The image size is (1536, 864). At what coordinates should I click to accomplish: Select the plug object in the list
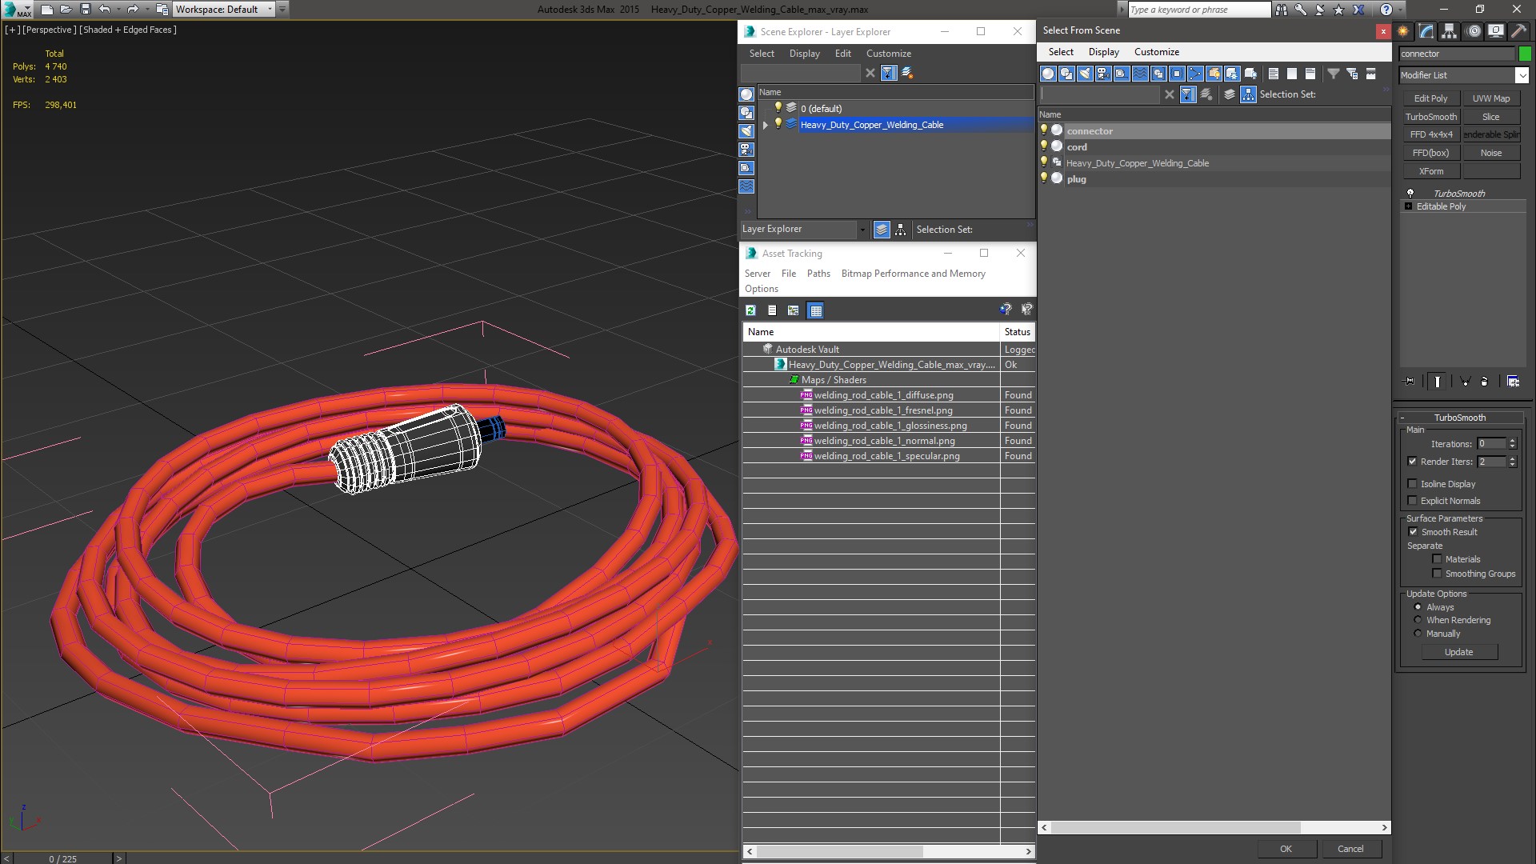[1076, 179]
